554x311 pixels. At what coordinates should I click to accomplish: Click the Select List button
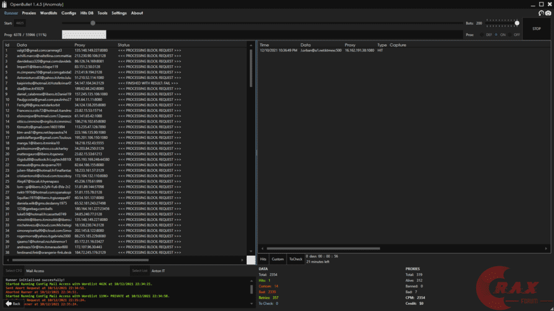tap(140, 271)
